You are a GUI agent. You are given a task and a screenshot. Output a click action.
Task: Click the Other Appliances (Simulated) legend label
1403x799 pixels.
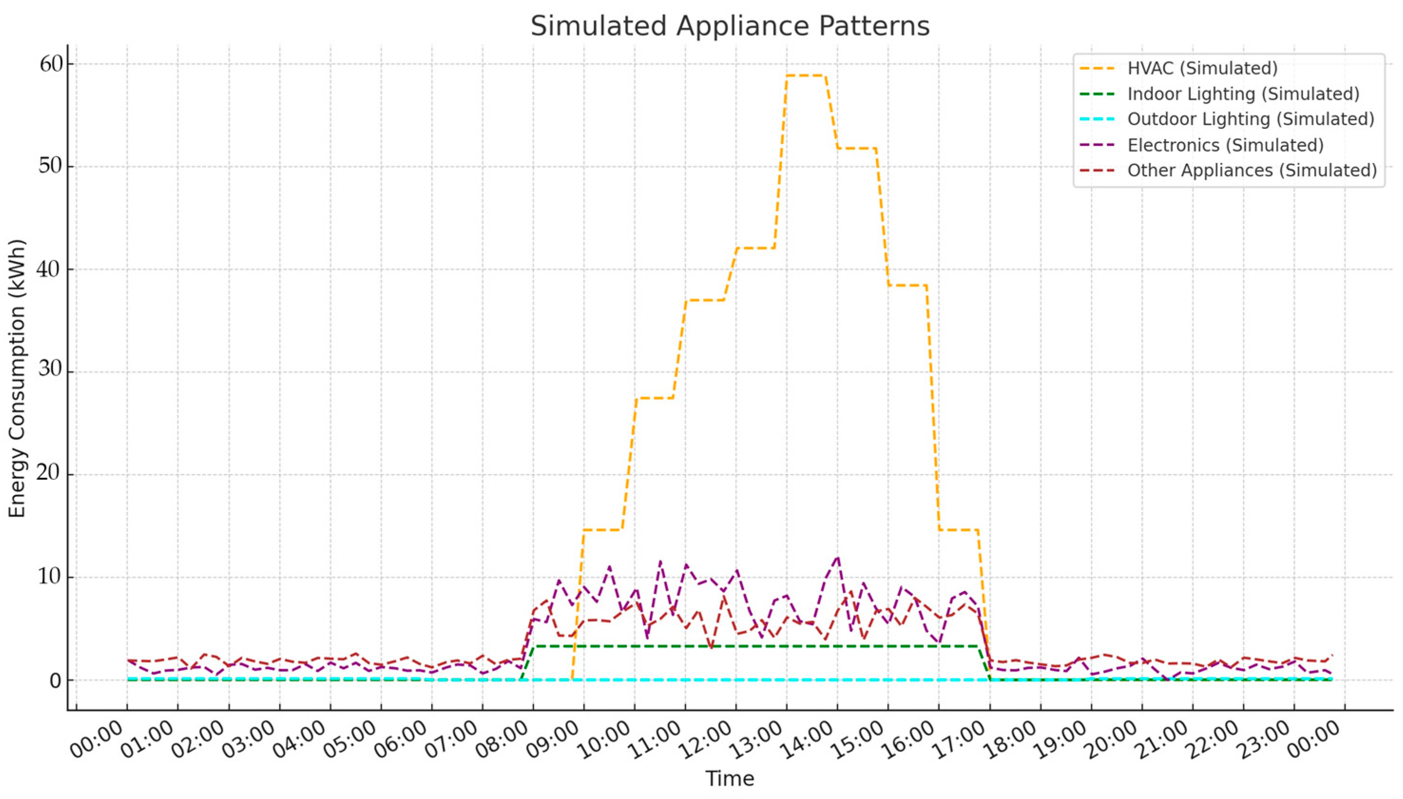point(1252,170)
